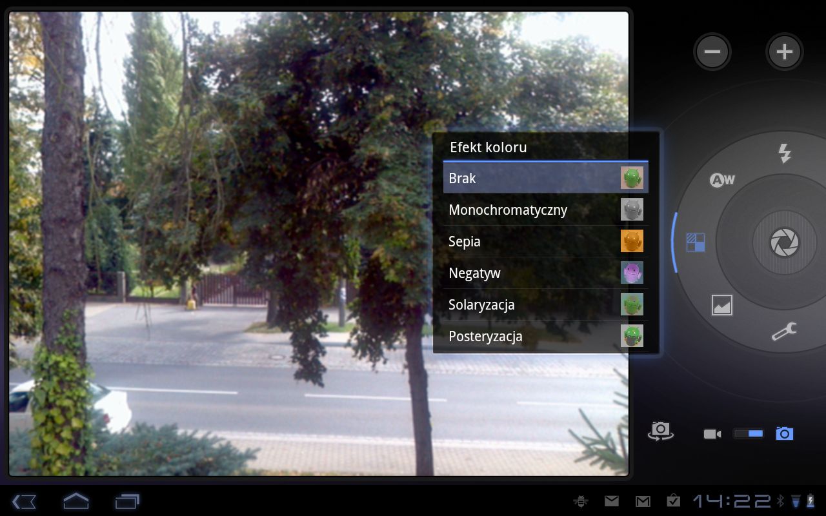Click the gray Android thumbnail for Monochromatyczny
Screen dimensions: 826x516
tap(632, 209)
